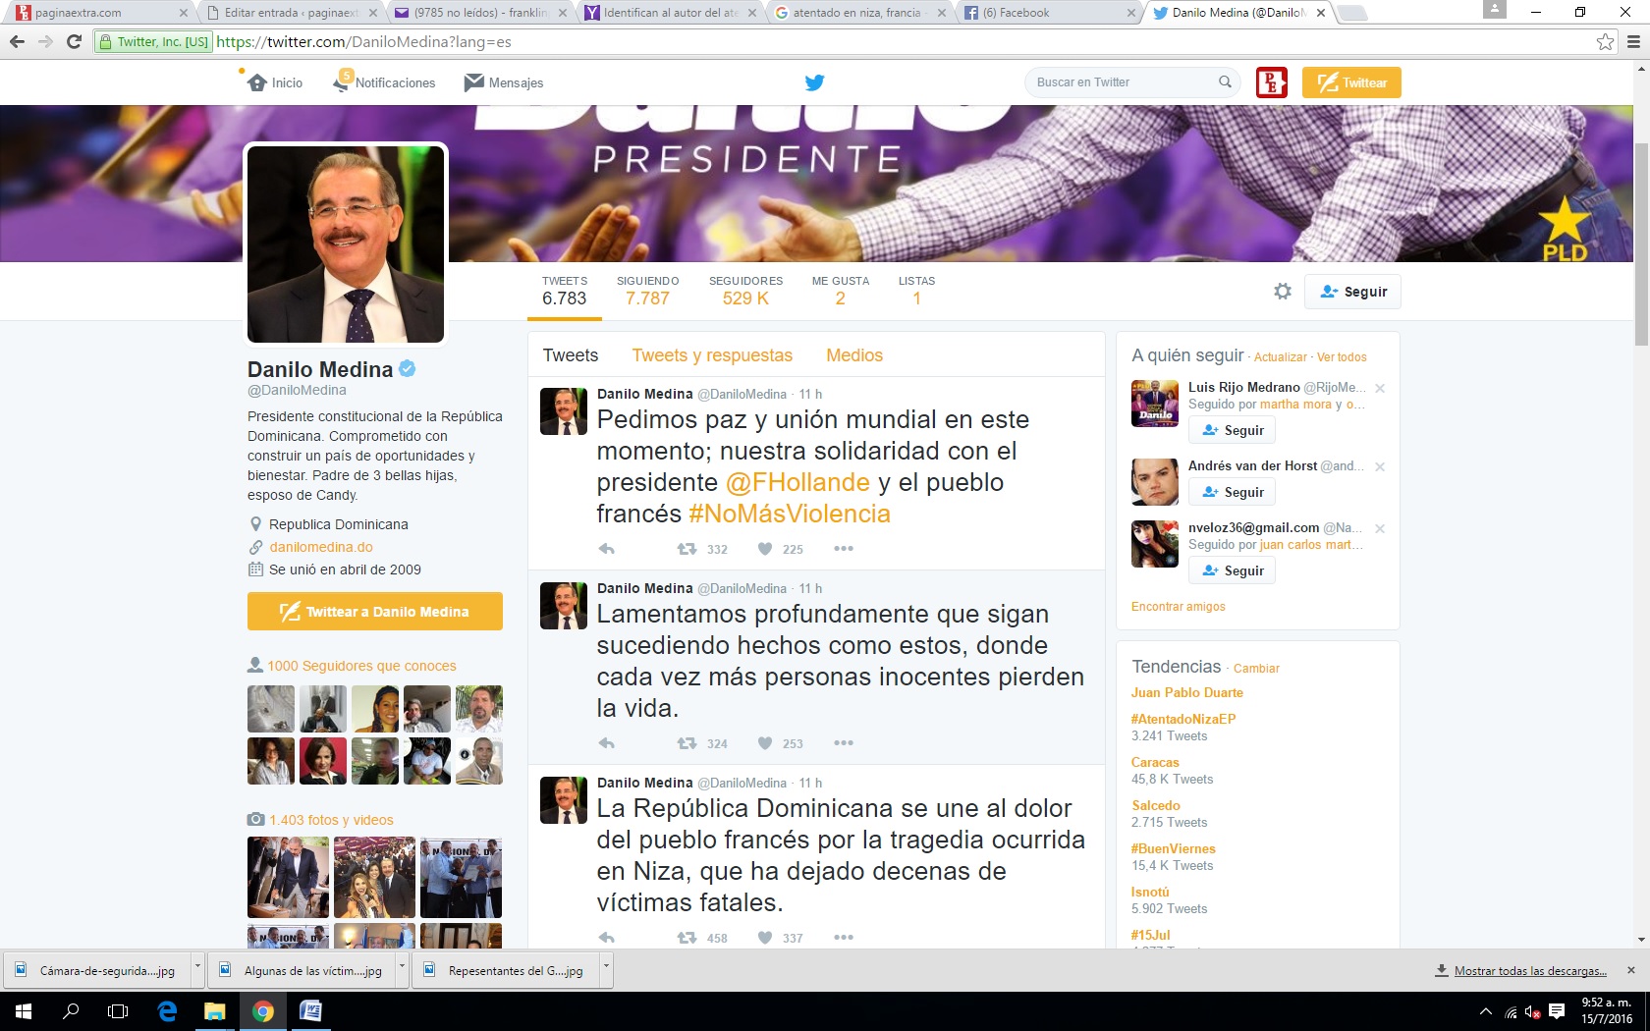Close the downloads bar

1631,970
